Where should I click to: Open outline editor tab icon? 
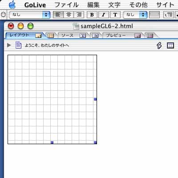coord(95,36)
